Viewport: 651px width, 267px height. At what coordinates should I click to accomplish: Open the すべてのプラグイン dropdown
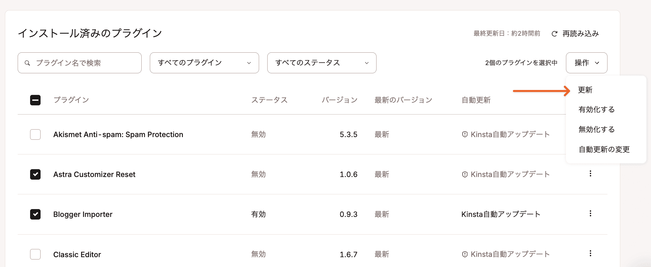(x=204, y=63)
